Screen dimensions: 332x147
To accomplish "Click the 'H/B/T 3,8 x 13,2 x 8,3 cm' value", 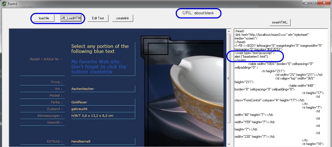I will [92, 116].
